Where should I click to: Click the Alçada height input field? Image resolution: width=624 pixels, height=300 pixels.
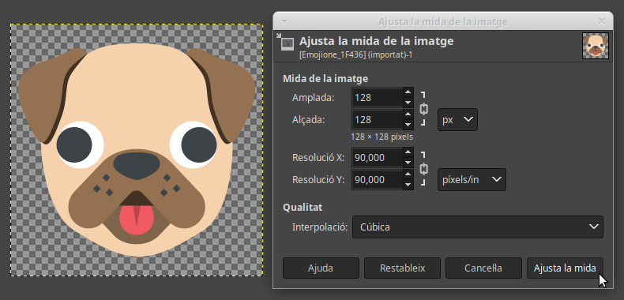[378, 120]
